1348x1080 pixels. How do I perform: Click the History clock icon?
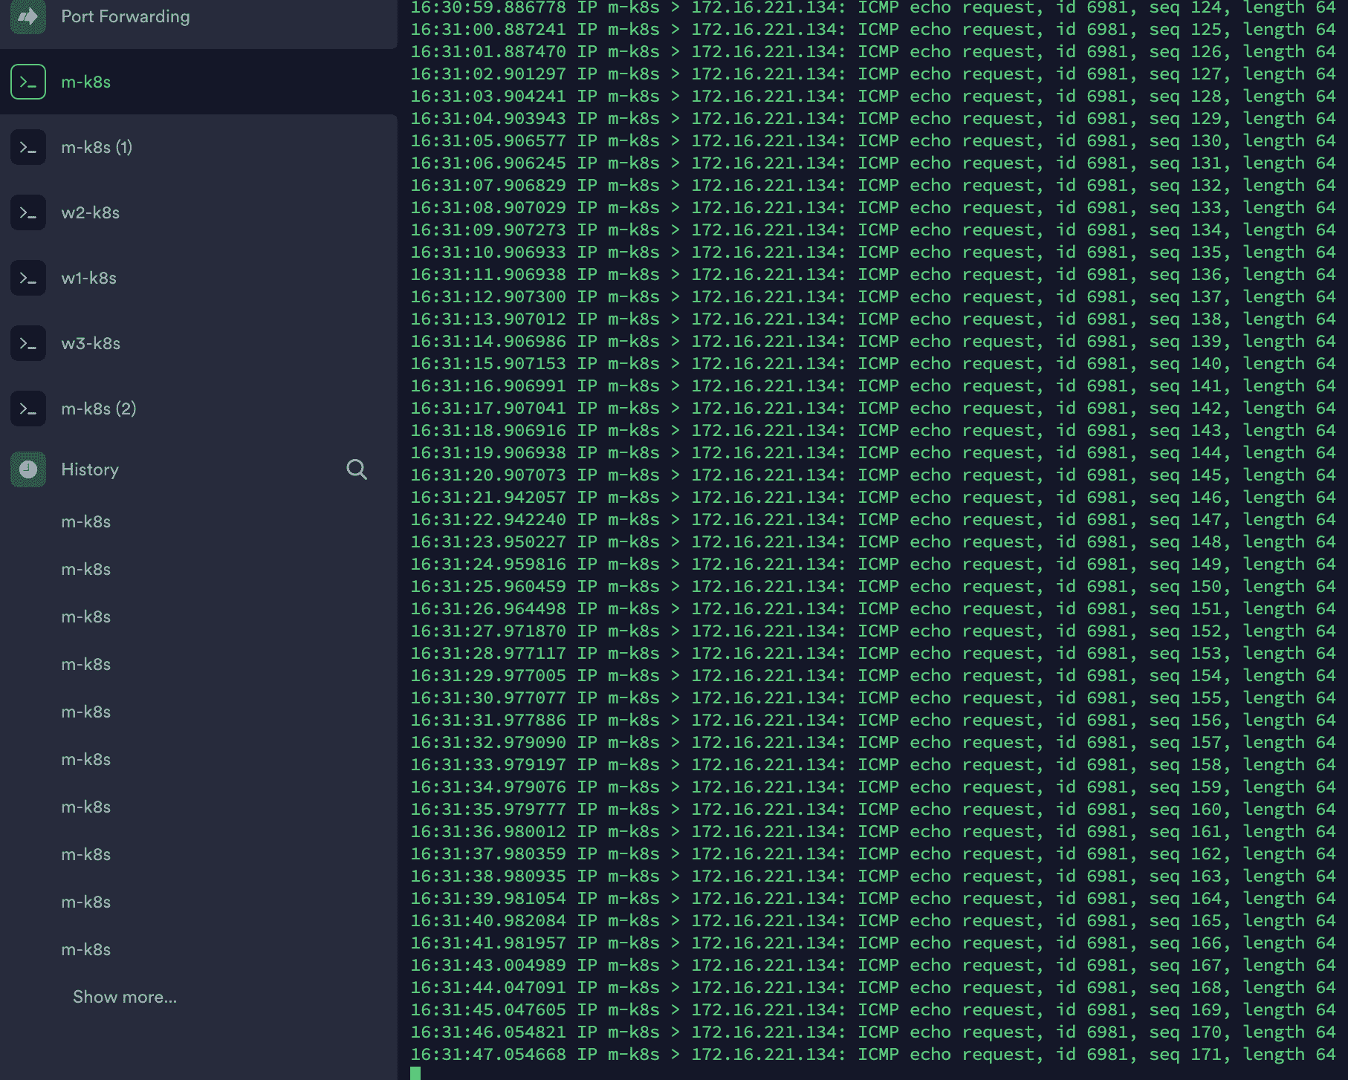pos(28,469)
